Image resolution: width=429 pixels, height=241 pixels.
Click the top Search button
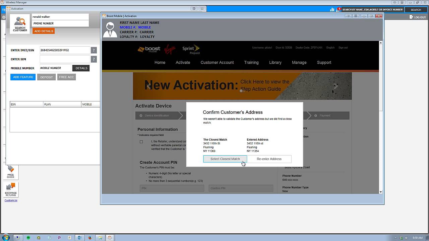click(x=416, y=10)
